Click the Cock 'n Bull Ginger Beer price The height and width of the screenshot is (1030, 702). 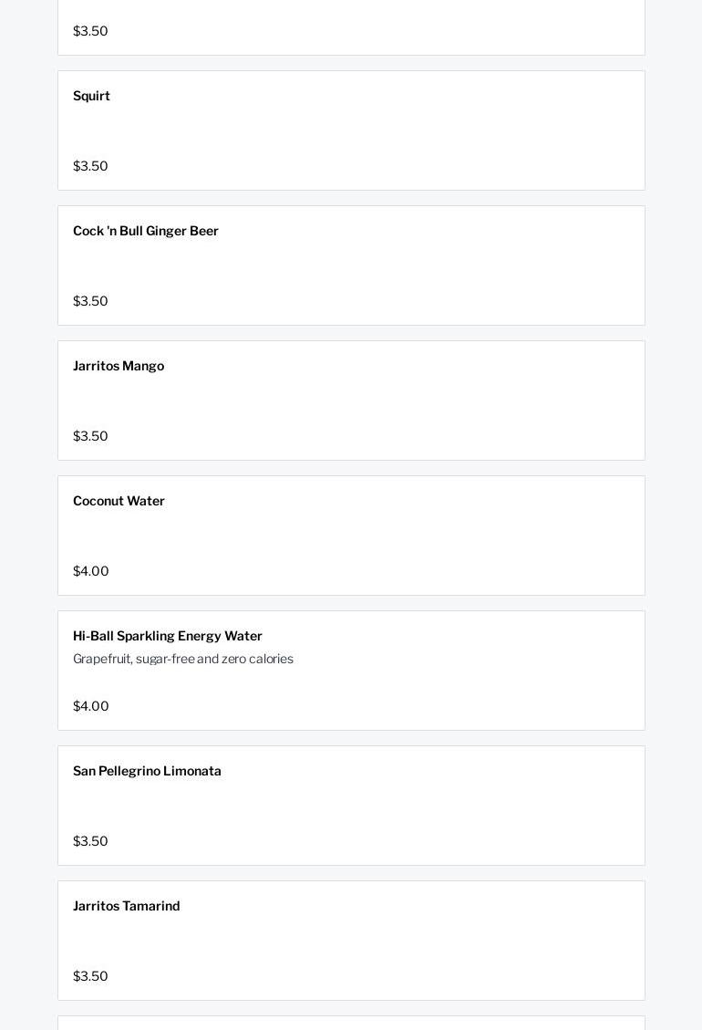click(90, 301)
